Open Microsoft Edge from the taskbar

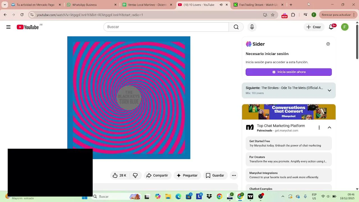click(x=178, y=197)
